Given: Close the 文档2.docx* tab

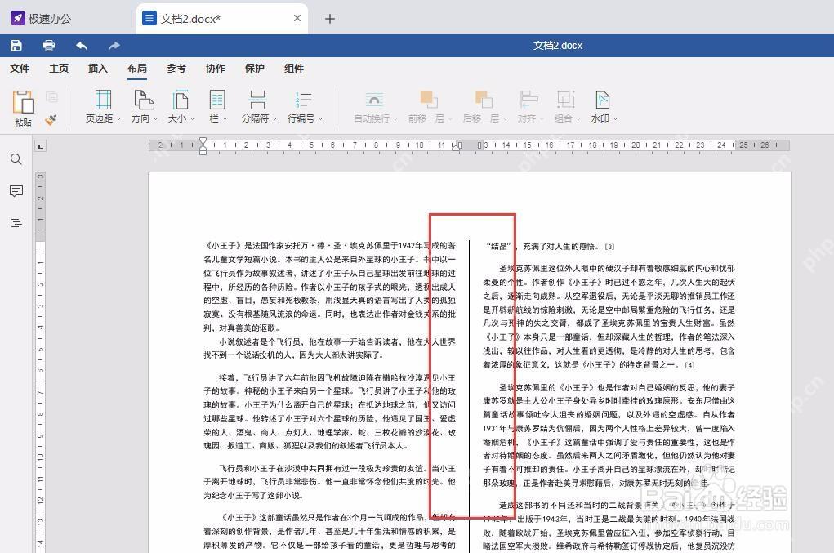Looking at the screenshot, I should [297, 18].
